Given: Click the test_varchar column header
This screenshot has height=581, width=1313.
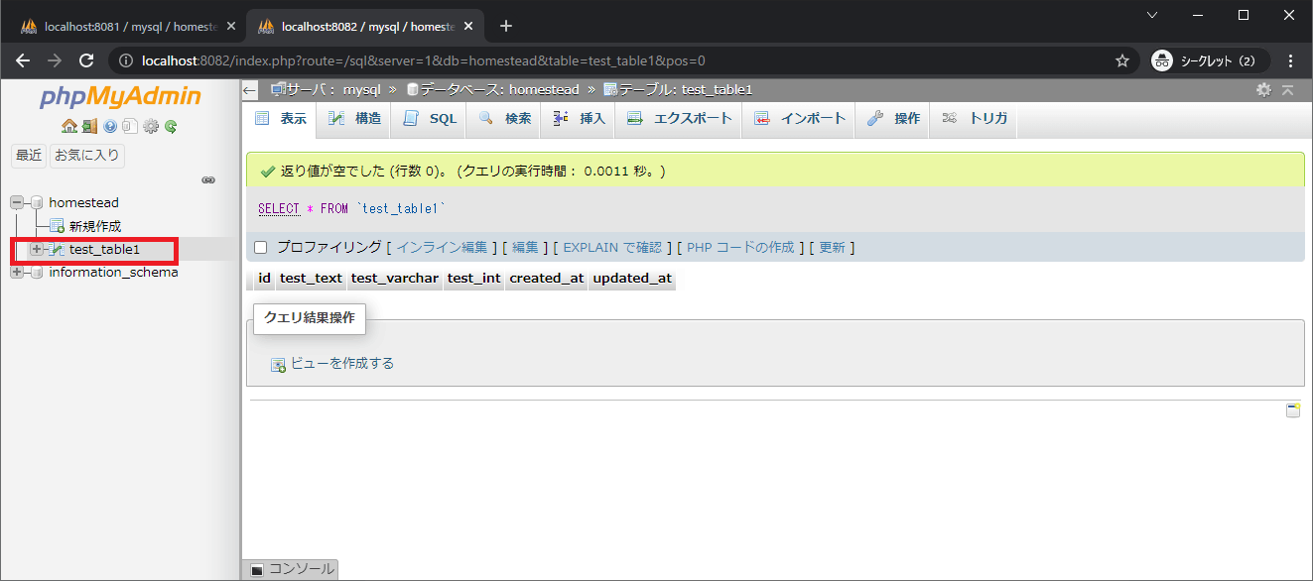Looking at the screenshot, I should click(395, 279).
